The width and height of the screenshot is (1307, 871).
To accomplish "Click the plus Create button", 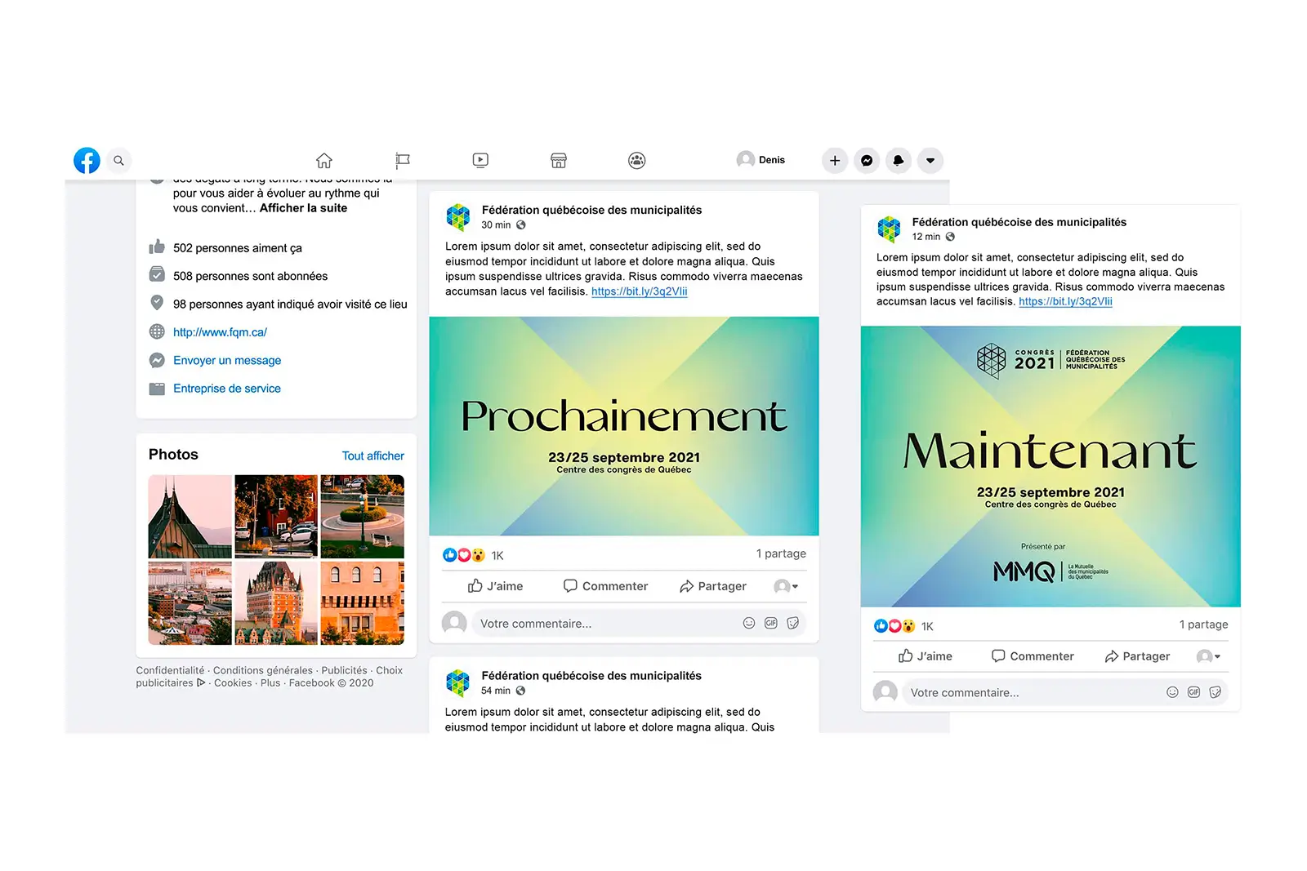I will point(835,161).
